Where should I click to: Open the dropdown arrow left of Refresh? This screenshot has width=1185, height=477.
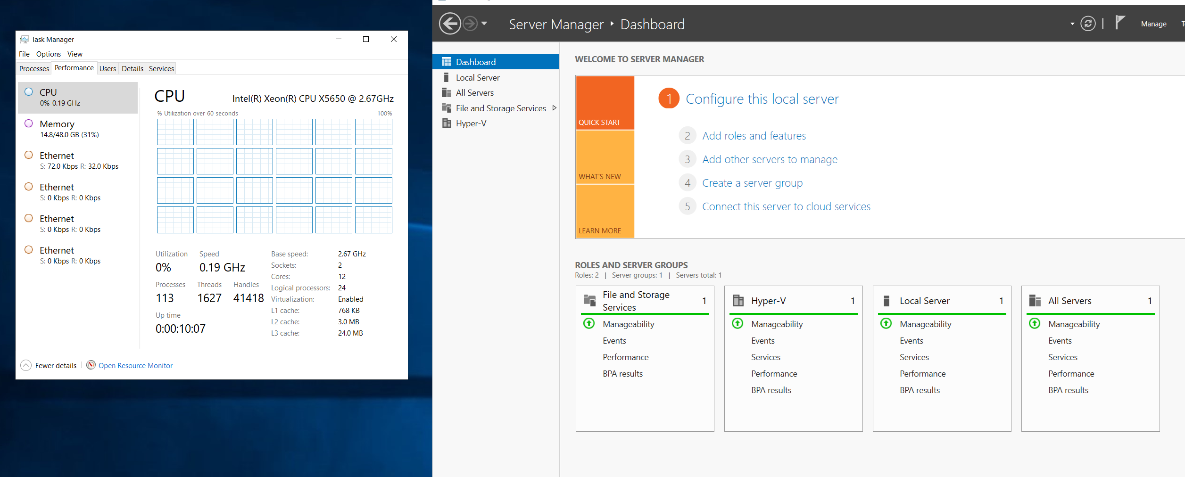click(1072, 24)
